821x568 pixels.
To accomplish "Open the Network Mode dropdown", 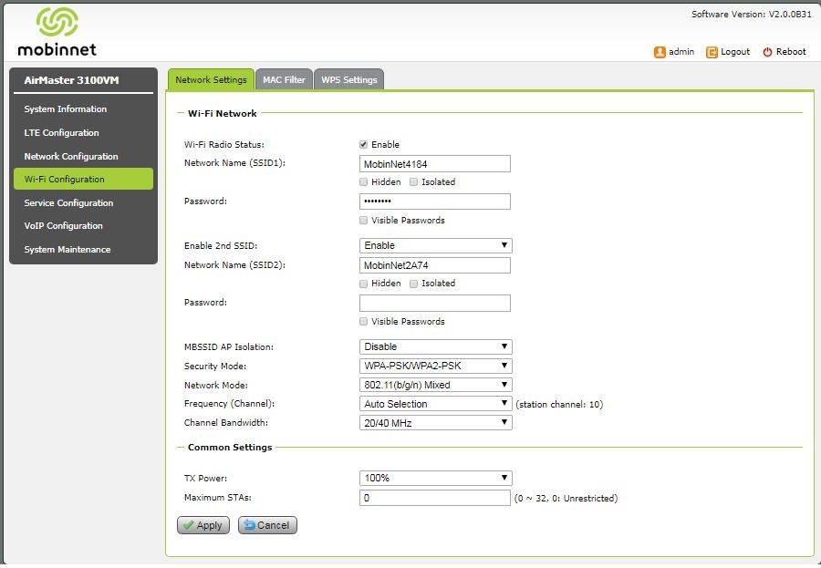I will click(436, 385).
